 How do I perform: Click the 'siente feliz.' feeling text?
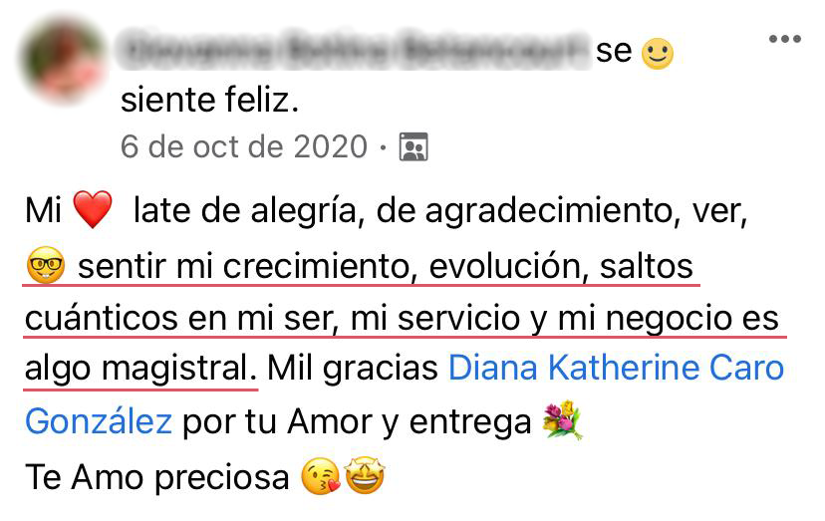(x=209, y=100)
